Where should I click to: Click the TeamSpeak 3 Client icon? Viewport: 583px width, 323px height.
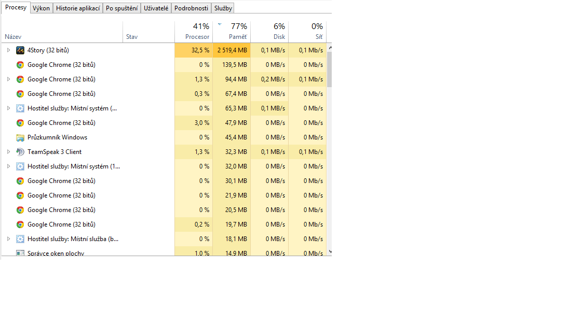[20, 152]
